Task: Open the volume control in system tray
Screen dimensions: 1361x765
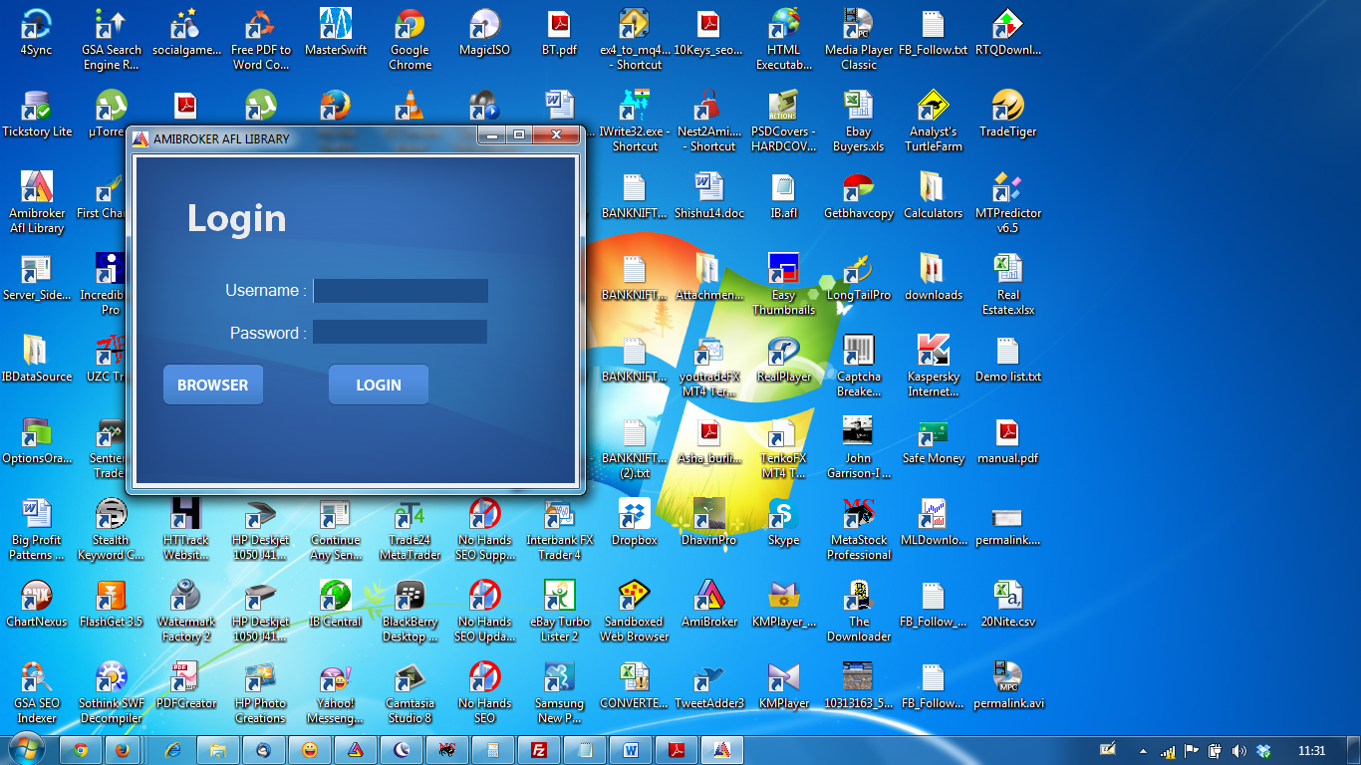Action: point(1238,750)
